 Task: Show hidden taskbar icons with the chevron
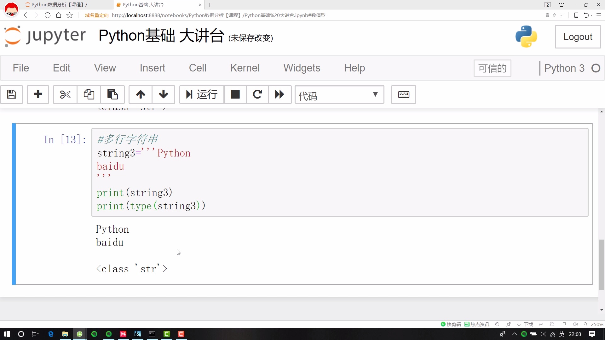515,334
